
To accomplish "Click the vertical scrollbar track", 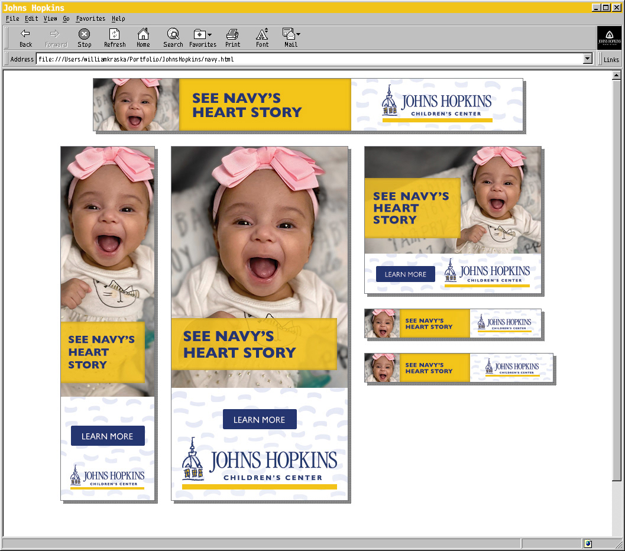I will click(616, 508).
